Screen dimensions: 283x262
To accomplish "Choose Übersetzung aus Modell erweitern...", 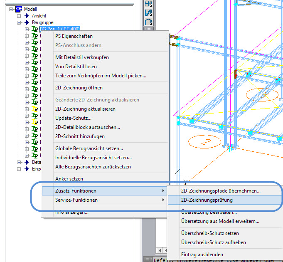I will pos(225,221).
